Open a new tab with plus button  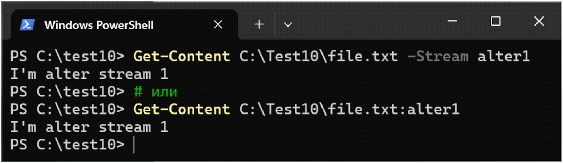click(259, 24)
